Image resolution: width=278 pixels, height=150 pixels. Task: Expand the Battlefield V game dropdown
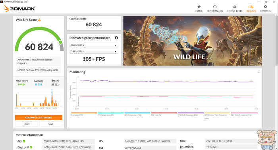tap(94, 45)
